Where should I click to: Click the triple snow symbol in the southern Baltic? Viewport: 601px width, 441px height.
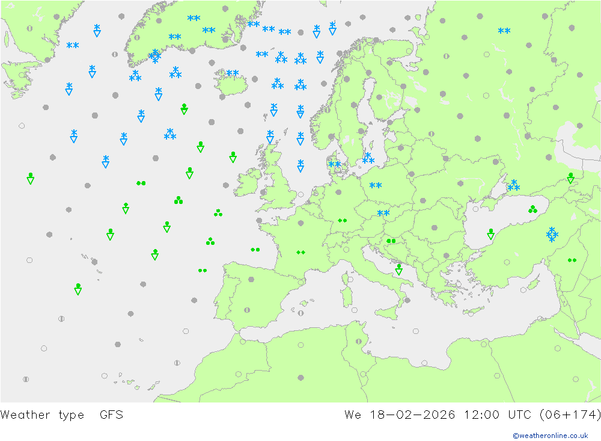click(368, 158)
